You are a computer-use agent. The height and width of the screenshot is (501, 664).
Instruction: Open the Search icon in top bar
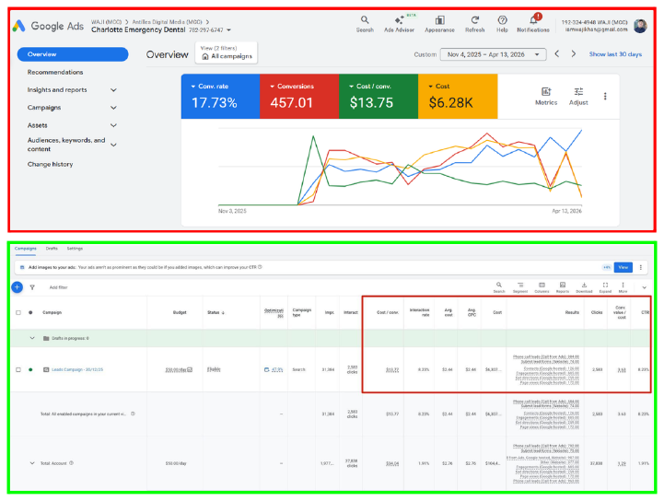[365, 20]
